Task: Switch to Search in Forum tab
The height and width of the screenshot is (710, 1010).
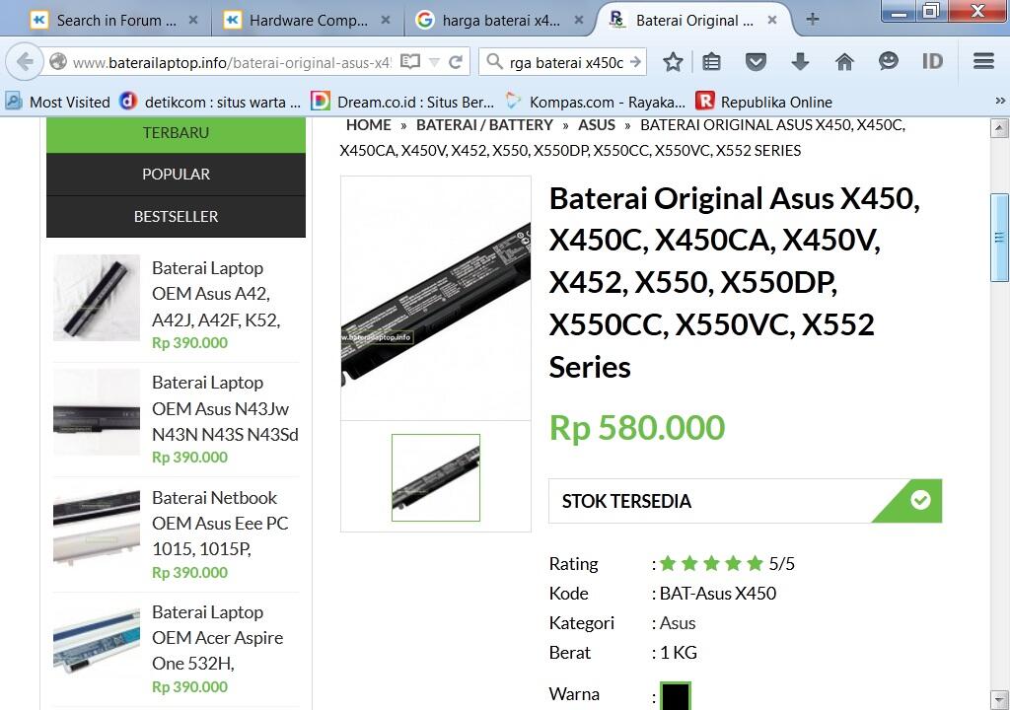Action: point(114,20)
